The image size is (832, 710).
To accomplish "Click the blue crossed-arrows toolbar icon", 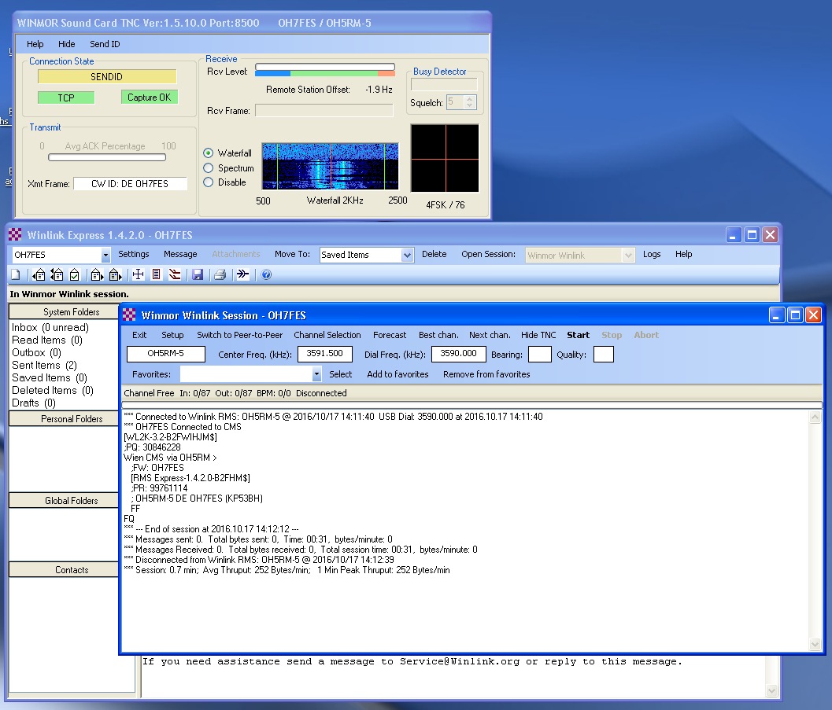I will point(138,274).
